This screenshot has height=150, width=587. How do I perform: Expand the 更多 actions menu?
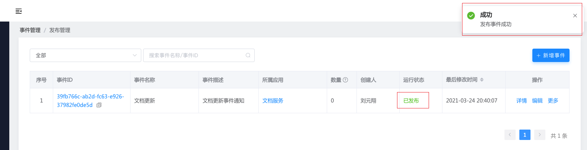553,101
